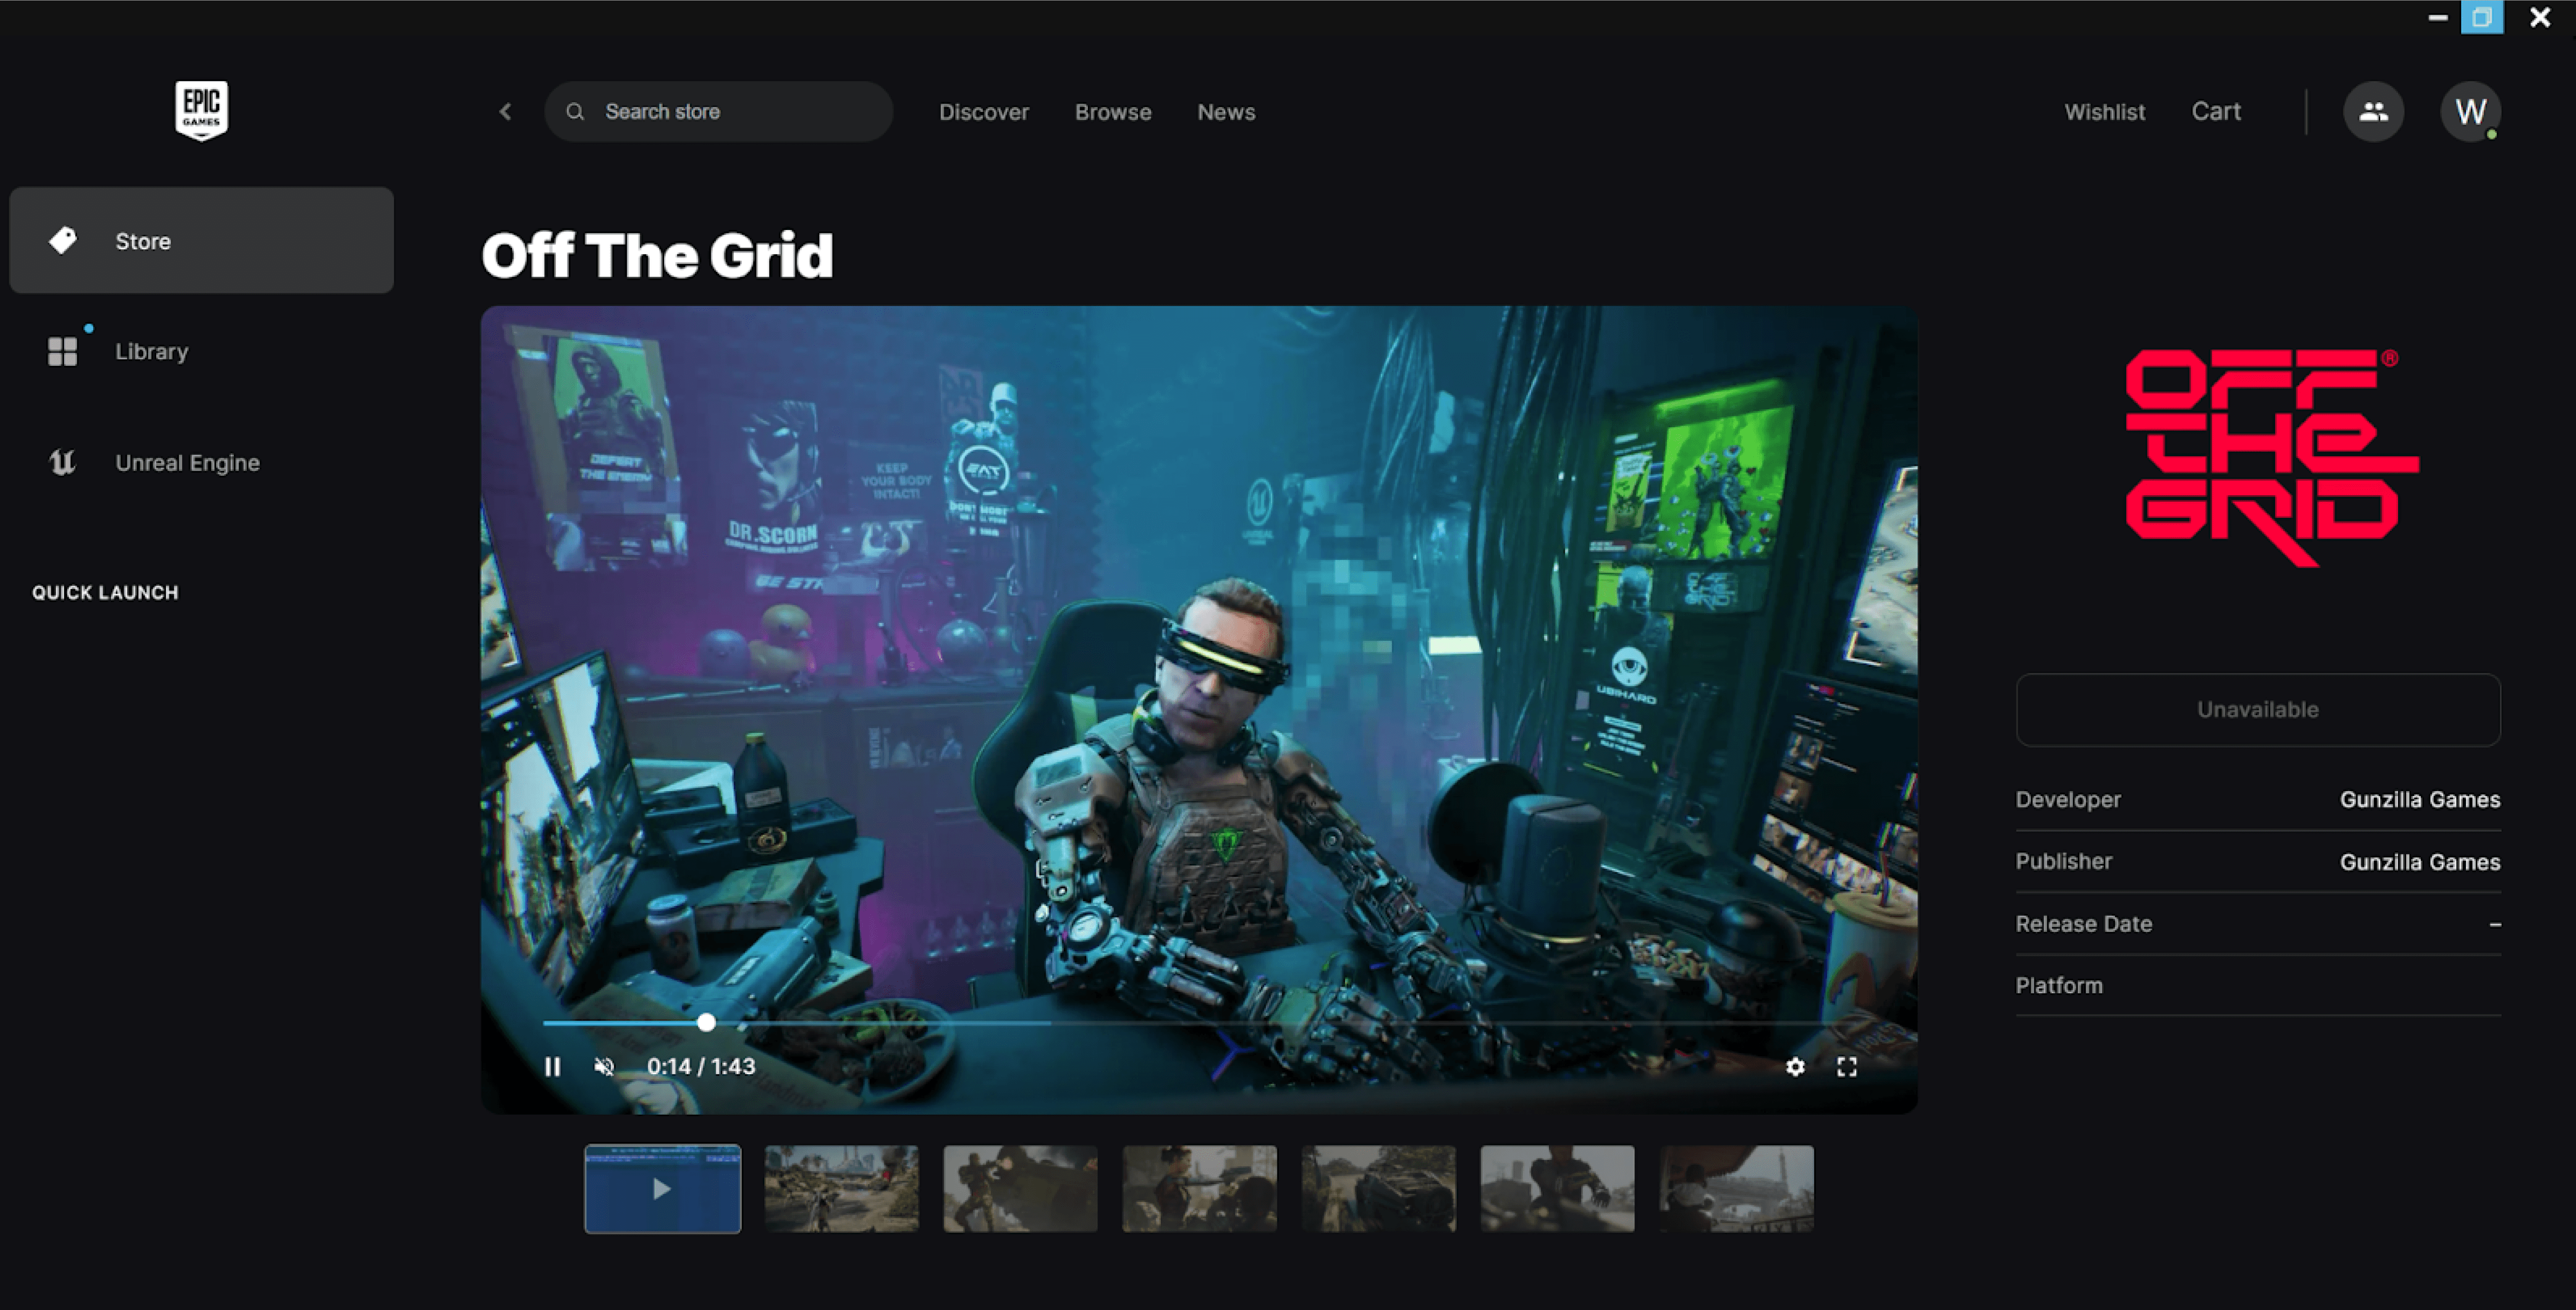The image size is (2576, 1310).
Task: Select Store in the sidebar
Action: [x=201, y=240]
